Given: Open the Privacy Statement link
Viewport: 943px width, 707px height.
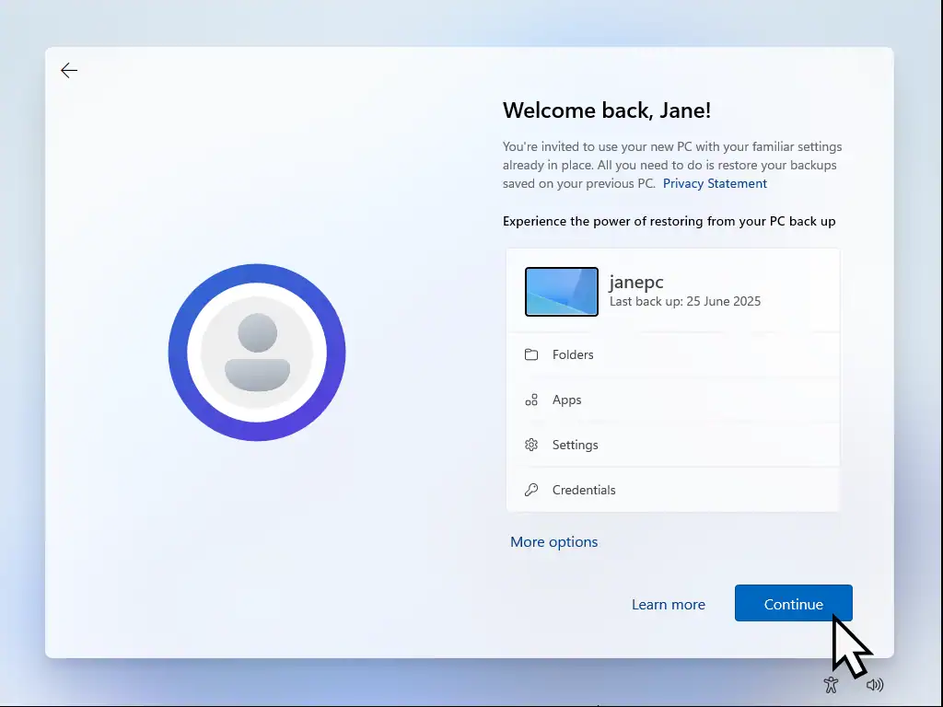Looking at the screenshot, I should tap(715, 183).
